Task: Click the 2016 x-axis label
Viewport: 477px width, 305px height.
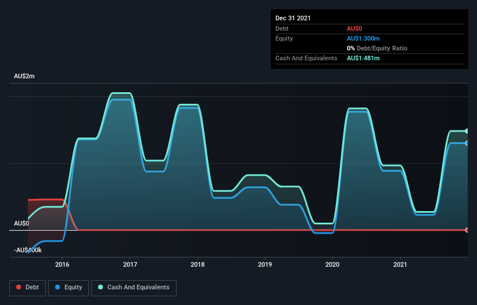Action: pos(62,264)
